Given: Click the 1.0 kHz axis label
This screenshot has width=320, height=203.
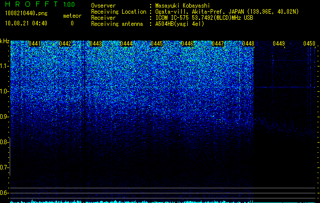Looking at the screenshot, I should [x=4, y=91].
